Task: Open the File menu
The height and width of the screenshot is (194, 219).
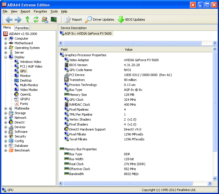Action: [5, 11]
